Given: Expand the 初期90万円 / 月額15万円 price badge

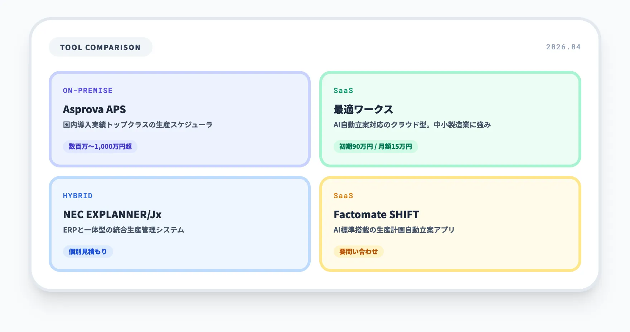Looking at the screenshot, I should (375, 146).
